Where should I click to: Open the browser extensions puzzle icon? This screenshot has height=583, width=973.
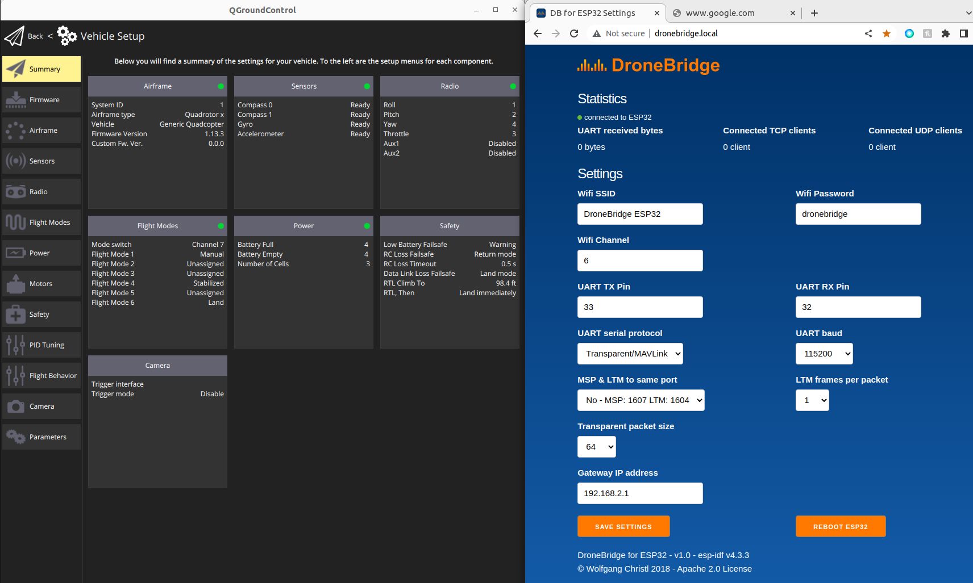click(946, 33)
